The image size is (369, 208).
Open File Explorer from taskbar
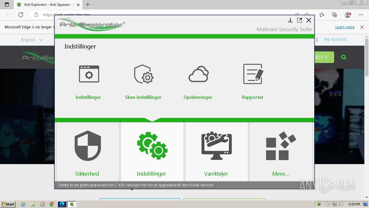(x=33, y=204)
